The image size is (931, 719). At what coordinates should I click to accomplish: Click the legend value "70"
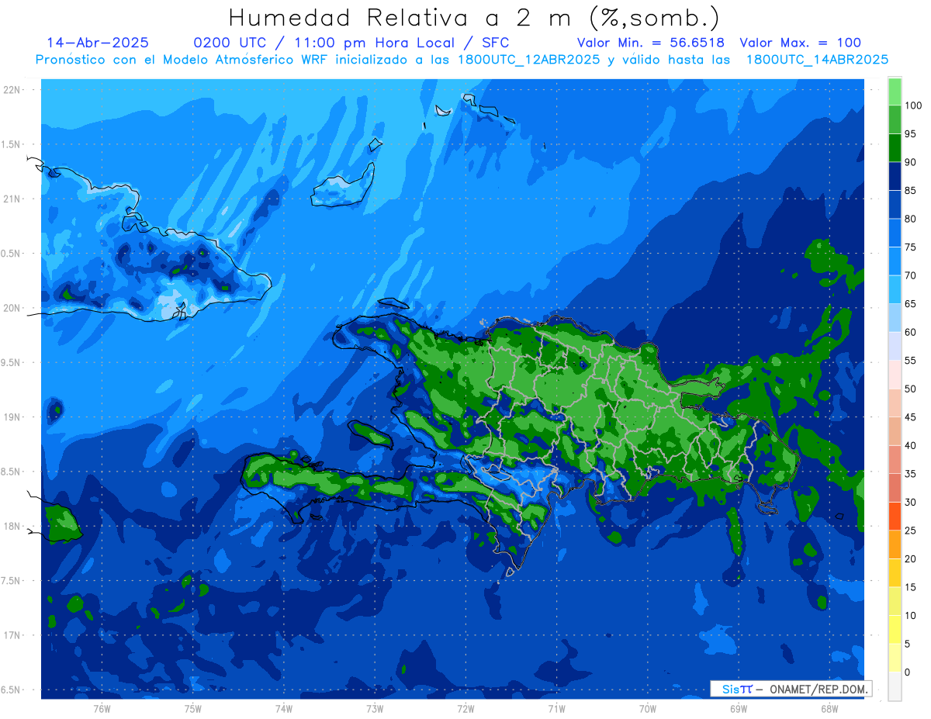coord(911,275)
